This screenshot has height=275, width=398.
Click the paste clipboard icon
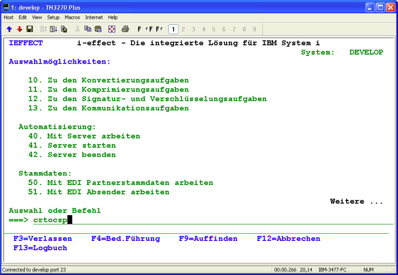click(x=98, y=29)
